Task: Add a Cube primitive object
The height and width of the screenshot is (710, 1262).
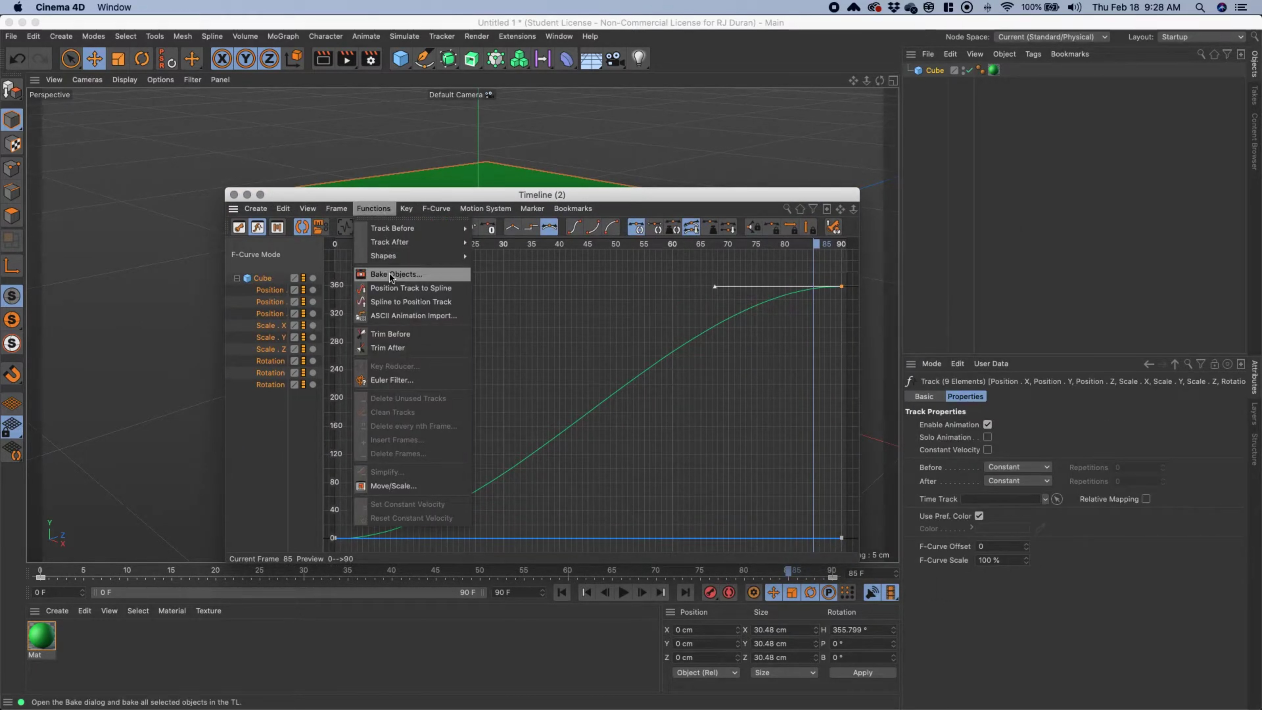Action: 400,59
